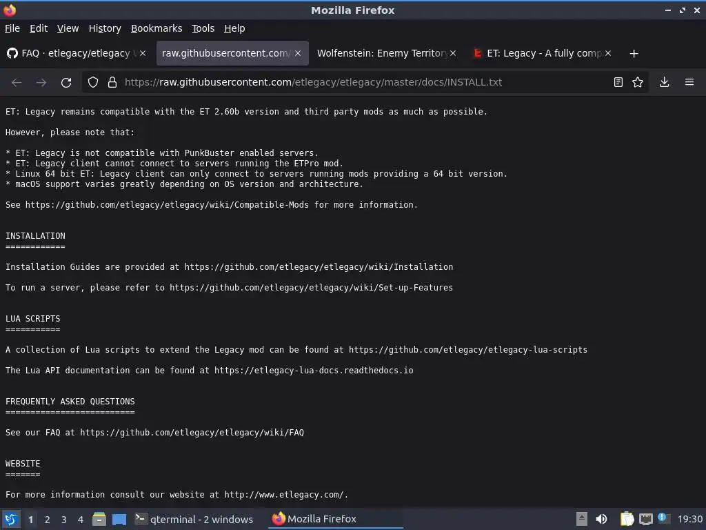This screenshot has height=530, width=706.
Task: Click the ETPro mod line
Action: [174, 163]
